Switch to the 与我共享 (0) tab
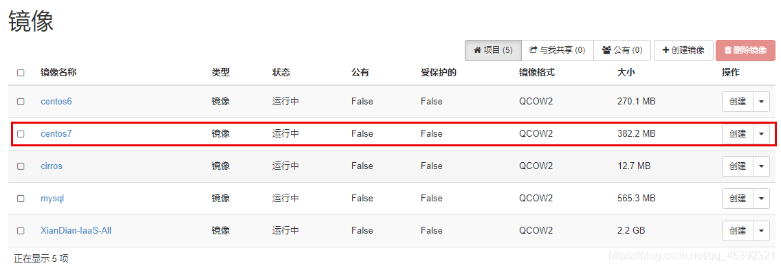This screenshot has height=268, width=781. pyautogui.click(x=558, y=50)
